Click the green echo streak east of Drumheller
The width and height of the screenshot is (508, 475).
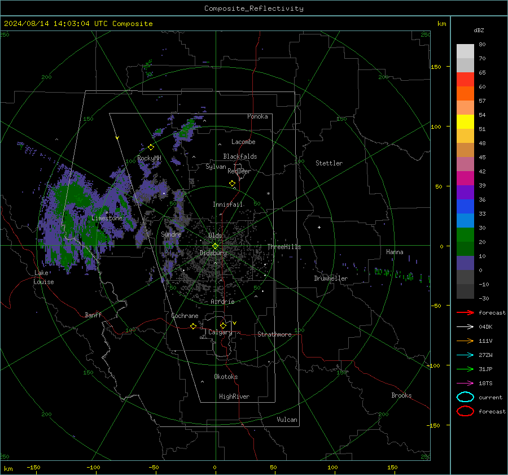click(393, 274)
